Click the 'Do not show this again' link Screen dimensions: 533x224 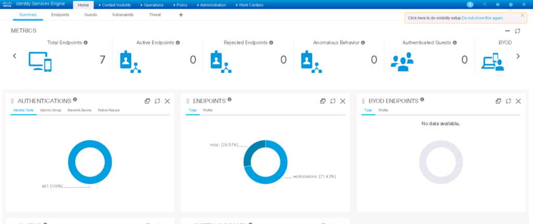coord(483,18)
